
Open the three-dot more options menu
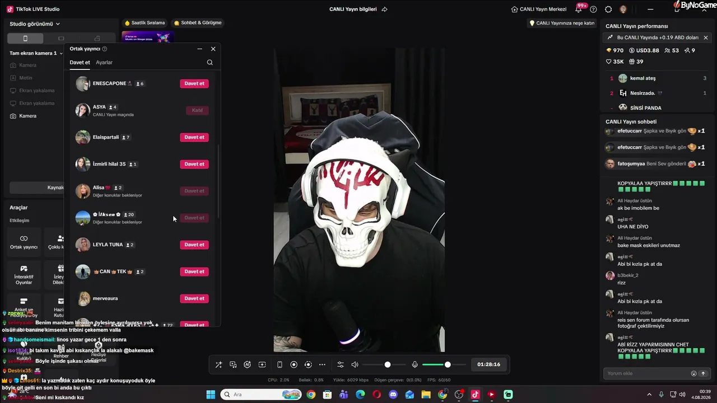pos(322,364)
